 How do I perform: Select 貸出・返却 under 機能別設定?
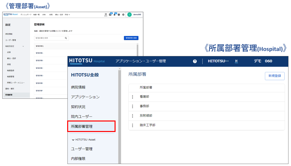12,58
